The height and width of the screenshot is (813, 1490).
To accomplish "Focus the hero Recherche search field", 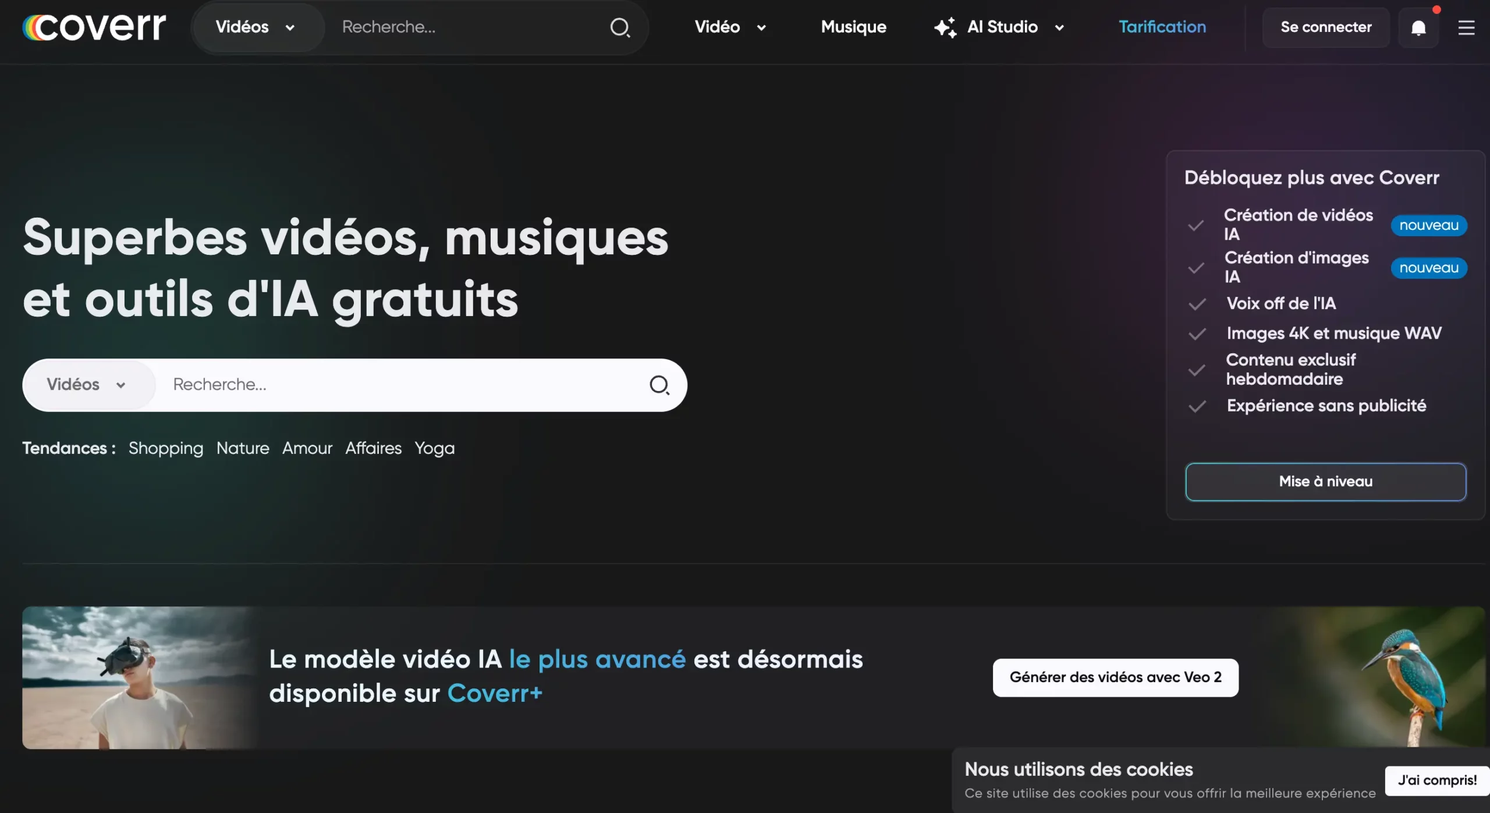I will pyautogui.click(x=402, y=385).
